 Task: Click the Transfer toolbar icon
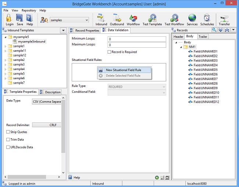224,19
